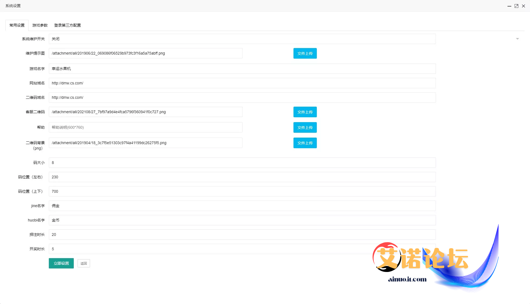Click the 系统设置 window title
This screenshot has width=530, height=304.
point(13,6)
